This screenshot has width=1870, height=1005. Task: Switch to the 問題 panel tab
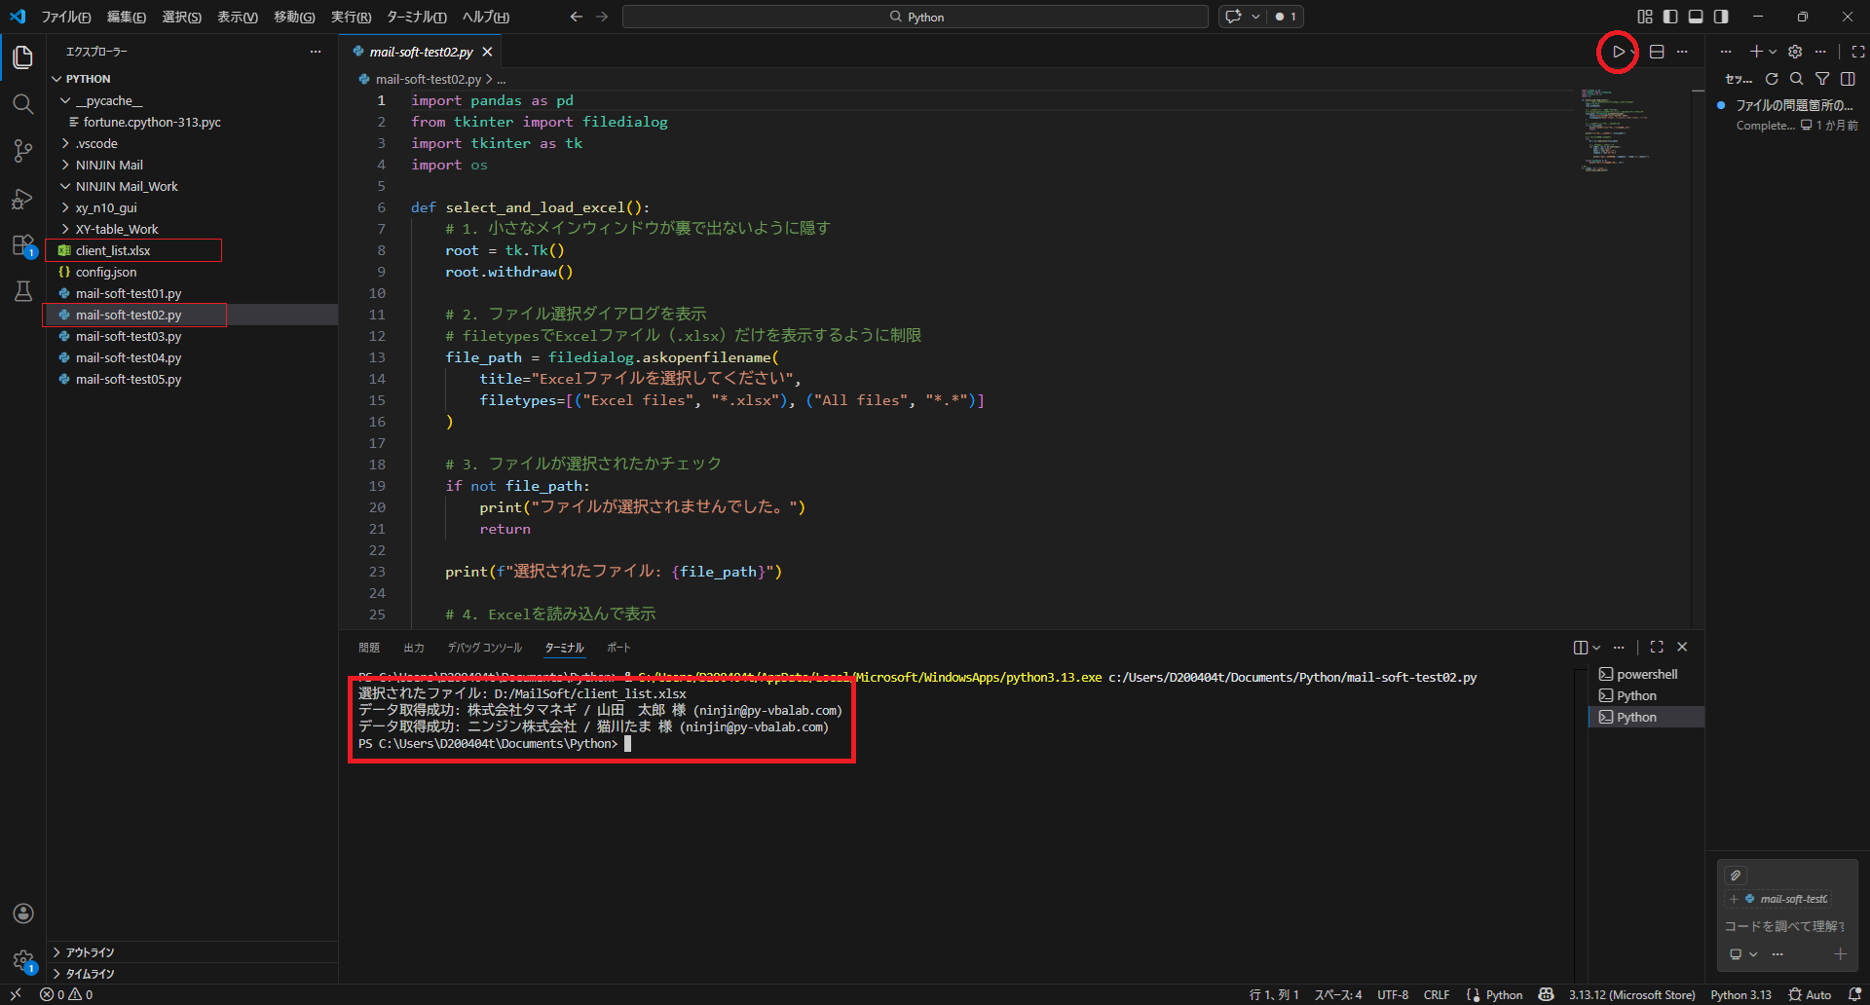(369, 648)
